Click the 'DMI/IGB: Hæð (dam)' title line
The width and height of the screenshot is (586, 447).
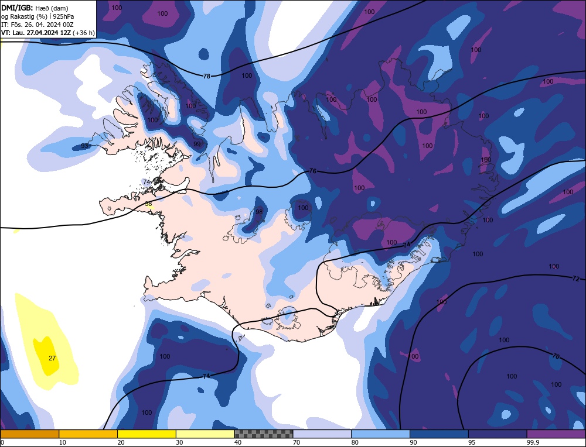tap(35, 8)
